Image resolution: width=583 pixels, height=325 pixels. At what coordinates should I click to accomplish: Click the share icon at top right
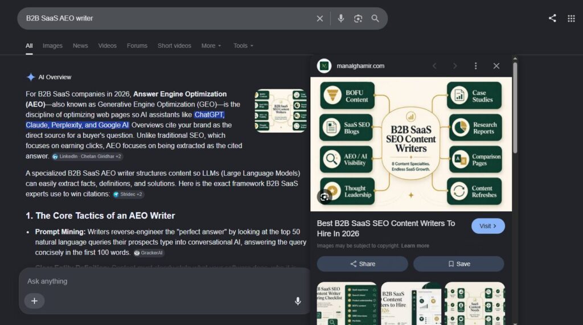tap(552, 18)
